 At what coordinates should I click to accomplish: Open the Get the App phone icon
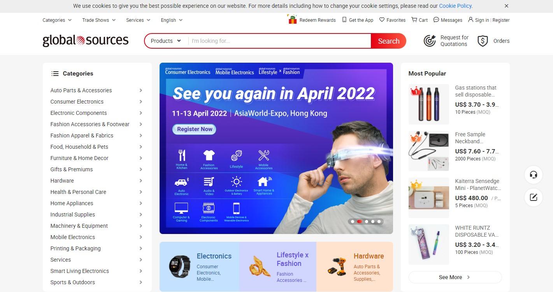(344, 20)
